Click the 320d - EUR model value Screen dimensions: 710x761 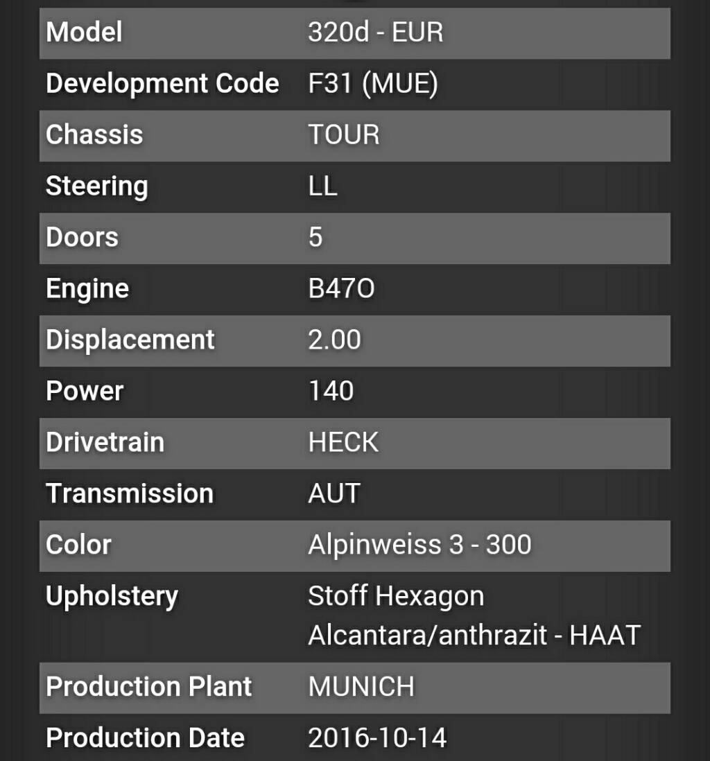[x=376, y=33]
